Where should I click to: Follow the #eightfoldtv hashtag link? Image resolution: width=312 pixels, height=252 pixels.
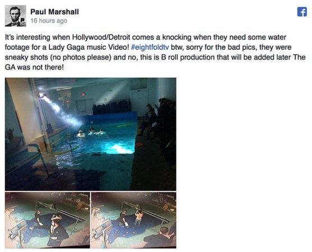[150, 47]
